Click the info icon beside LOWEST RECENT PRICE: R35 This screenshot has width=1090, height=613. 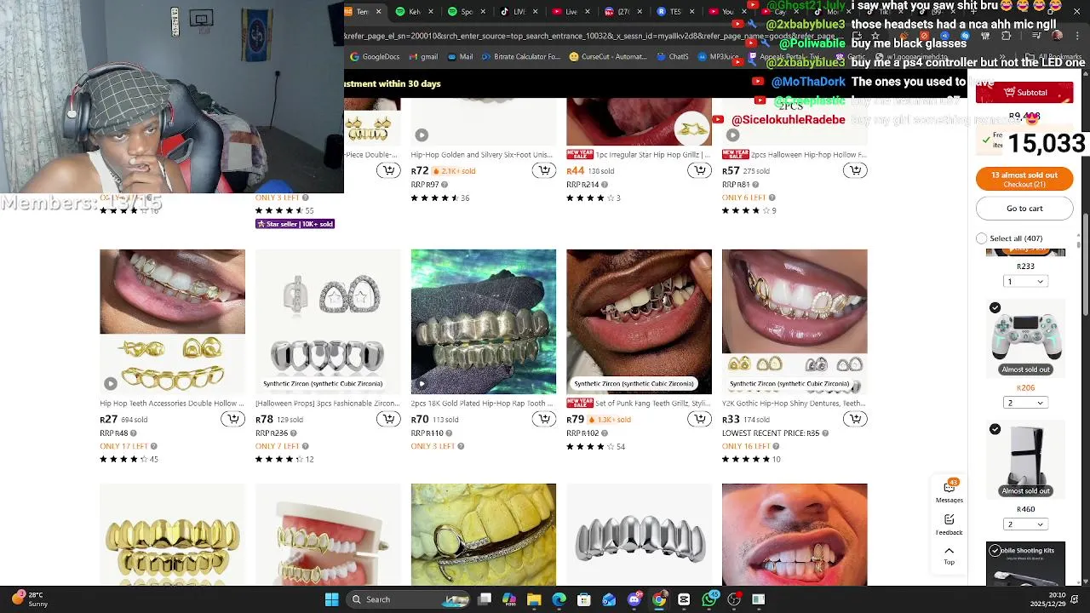[x=824, y=433]
